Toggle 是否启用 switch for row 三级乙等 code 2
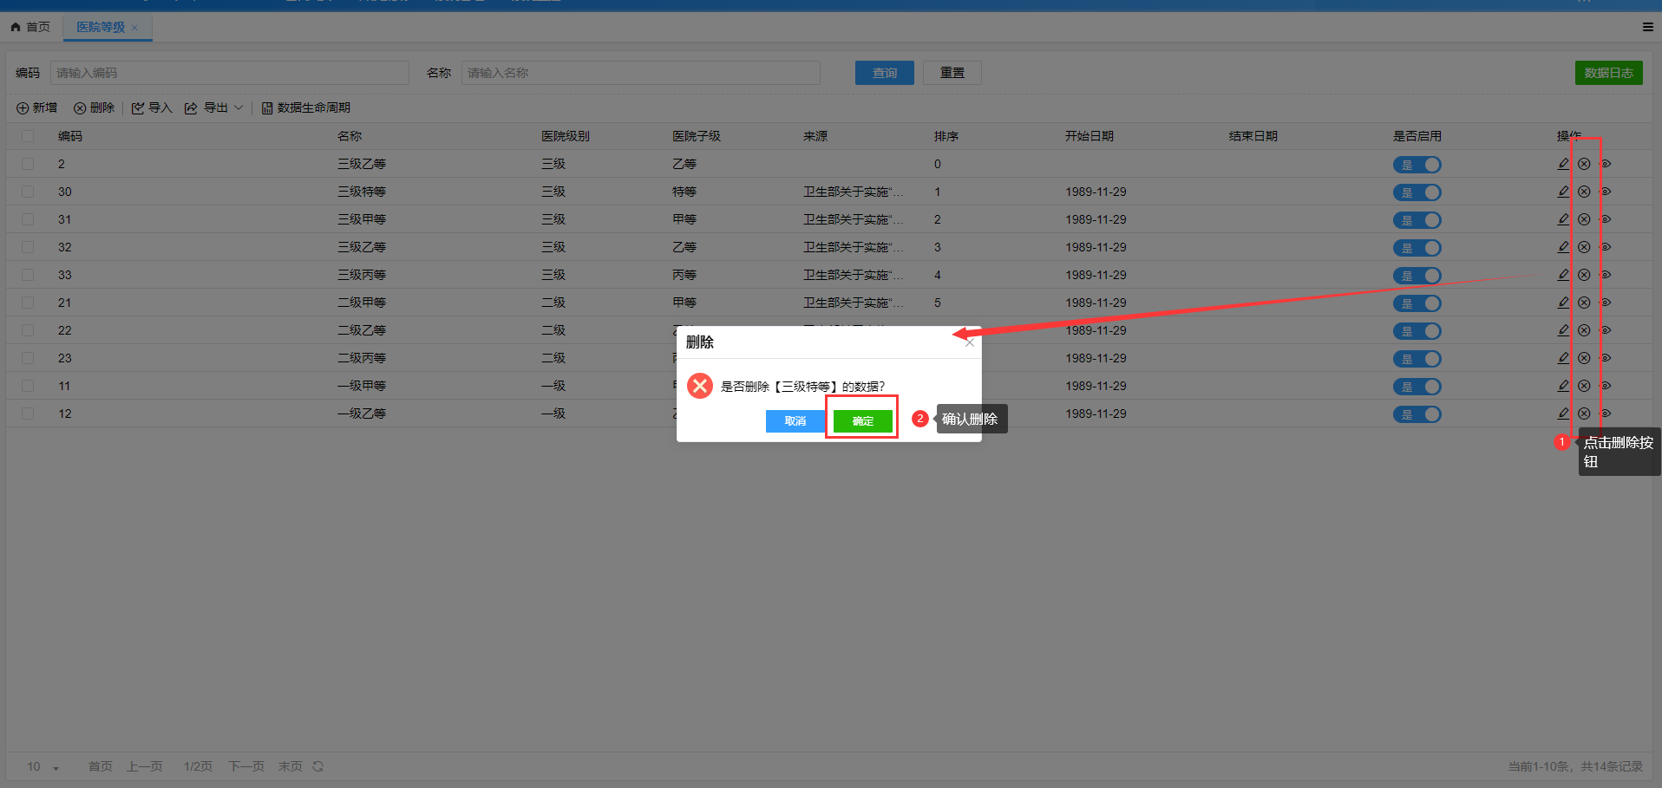This screenshot has width=1662, height=788. [x=1417, y=165]
